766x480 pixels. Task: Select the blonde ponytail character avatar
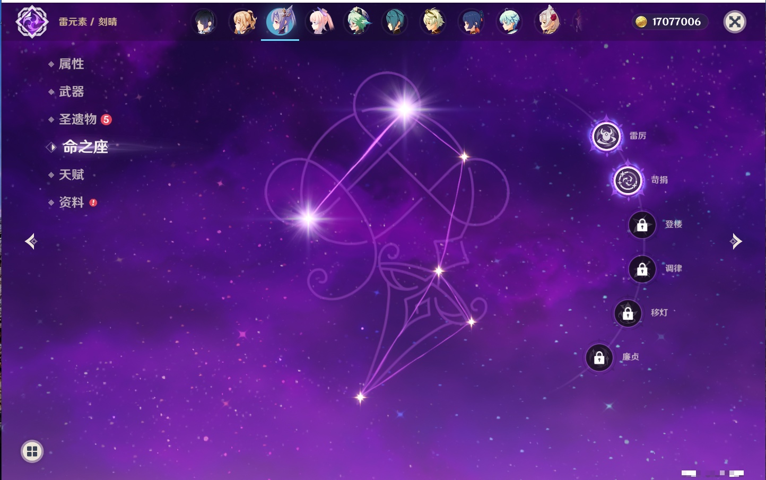pos(243,22)
